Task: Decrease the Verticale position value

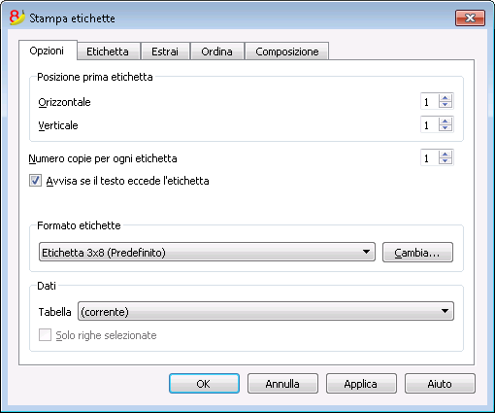Action: (445, 128)
